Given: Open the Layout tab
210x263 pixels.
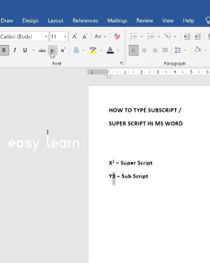Looking at the screenshot, I should point(55,20).
